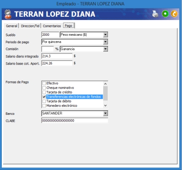Click the green circle save icon
This screenshot has height=170, width=182.
(165, 14)
